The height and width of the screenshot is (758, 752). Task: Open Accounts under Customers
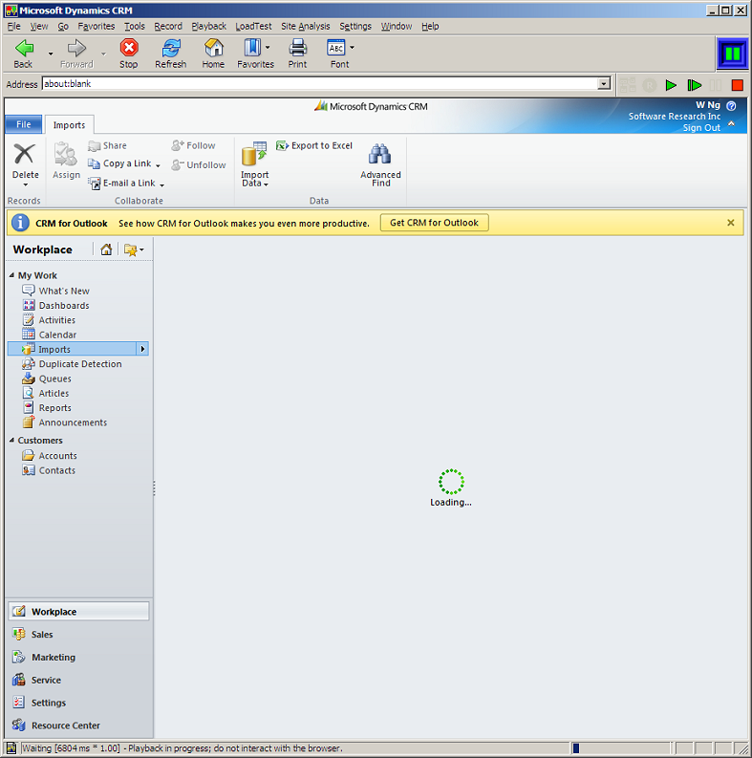pyautogui.click(x=57, y=455)
